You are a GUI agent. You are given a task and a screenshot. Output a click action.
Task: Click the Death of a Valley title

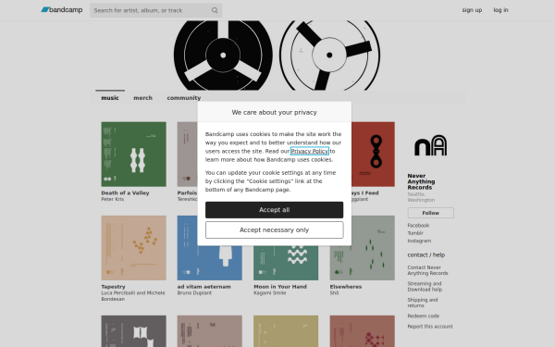pos(125,193)
